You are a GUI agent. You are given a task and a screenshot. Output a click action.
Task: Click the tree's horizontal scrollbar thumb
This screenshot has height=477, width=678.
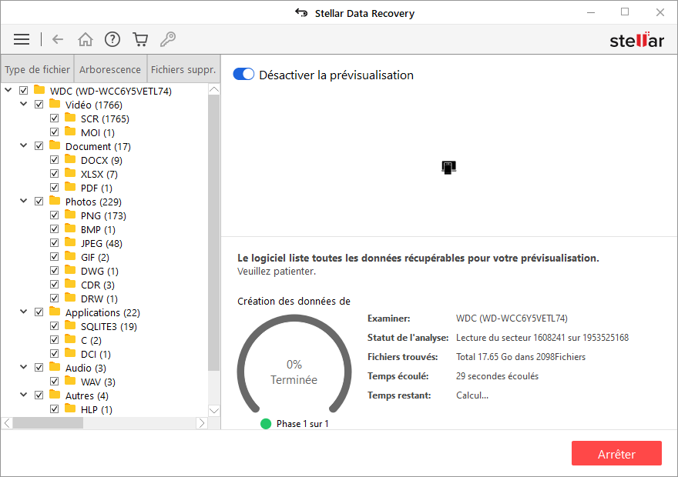tap(48, 423)
